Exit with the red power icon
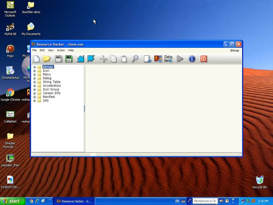Screen dimensions: 273x205 203,59
